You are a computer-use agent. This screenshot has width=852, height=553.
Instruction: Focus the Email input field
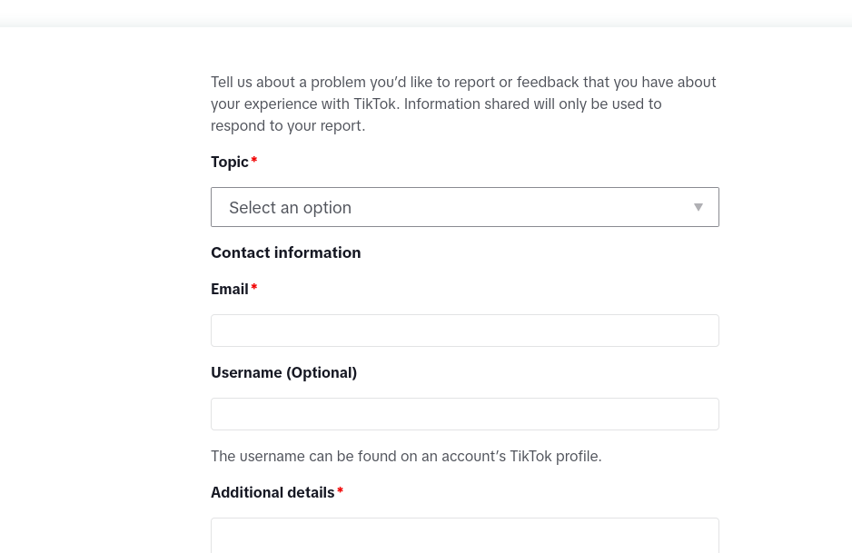[x=464, y=331]
